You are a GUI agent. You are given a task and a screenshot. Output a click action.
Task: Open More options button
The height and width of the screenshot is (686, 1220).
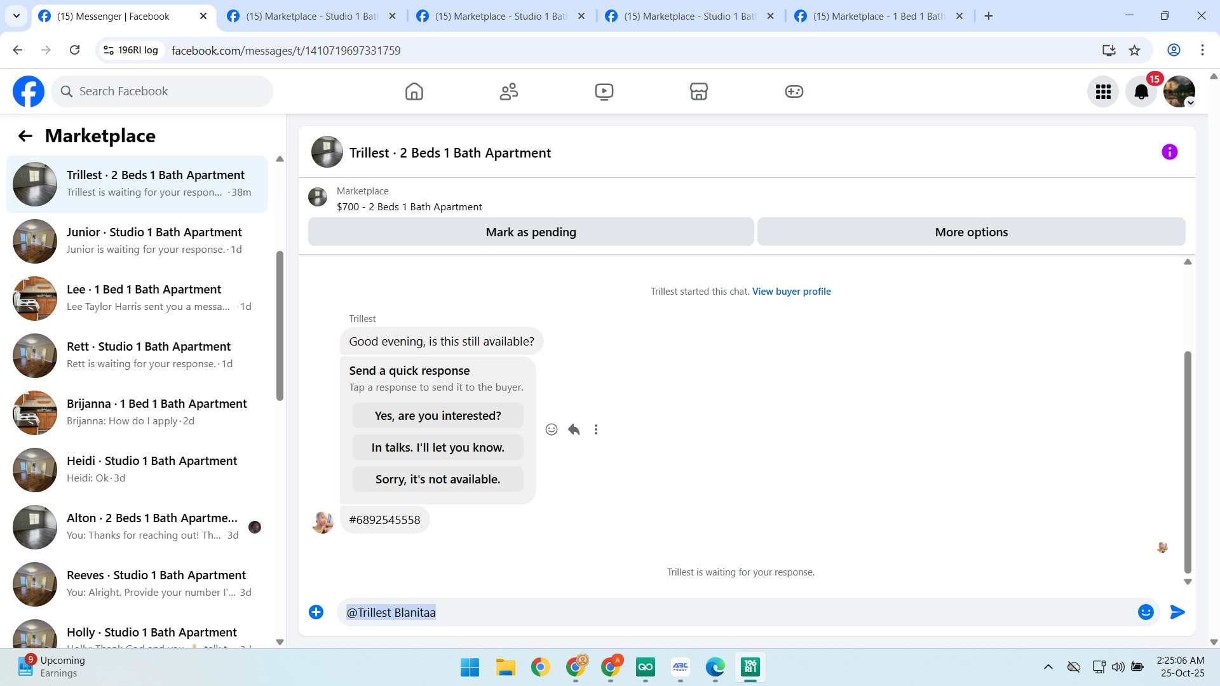(x=971, y=232)
